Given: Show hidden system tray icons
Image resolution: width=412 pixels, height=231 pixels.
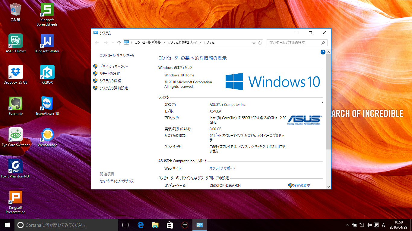Looking at the screenshot, I should 347,225.
